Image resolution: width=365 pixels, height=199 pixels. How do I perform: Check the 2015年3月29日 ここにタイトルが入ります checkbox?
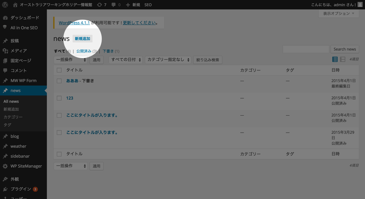pyautogui.click(x=59, y=132)
